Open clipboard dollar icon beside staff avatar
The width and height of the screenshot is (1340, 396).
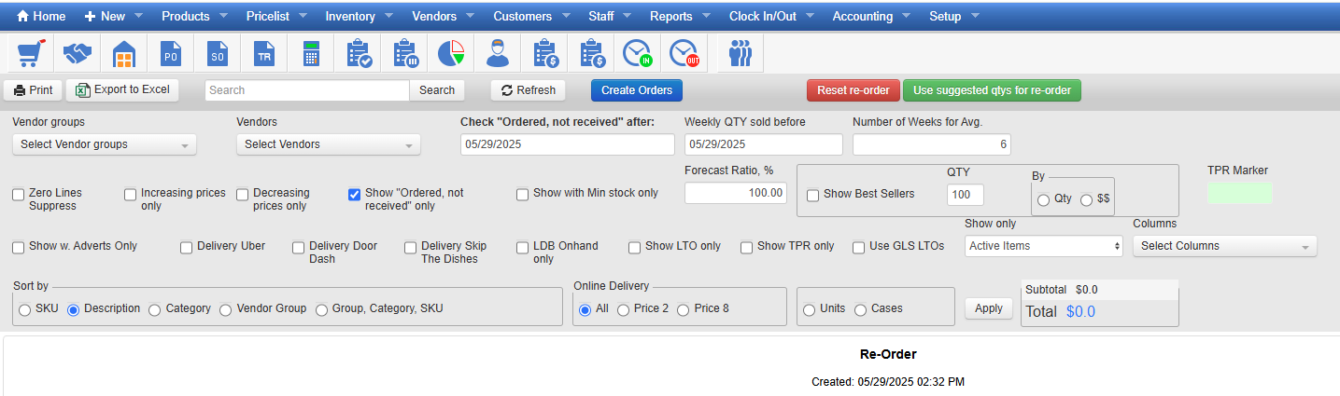(544, 54)
